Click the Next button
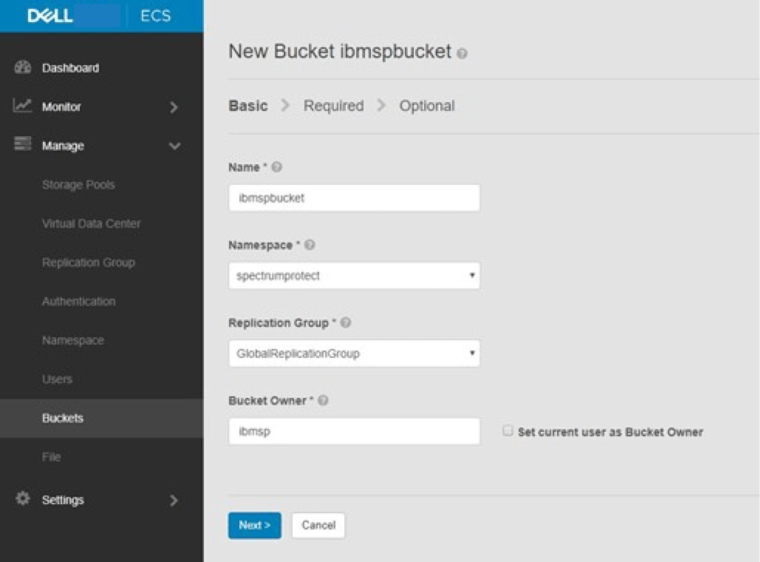The image size is (760, 562). point(254,525)
